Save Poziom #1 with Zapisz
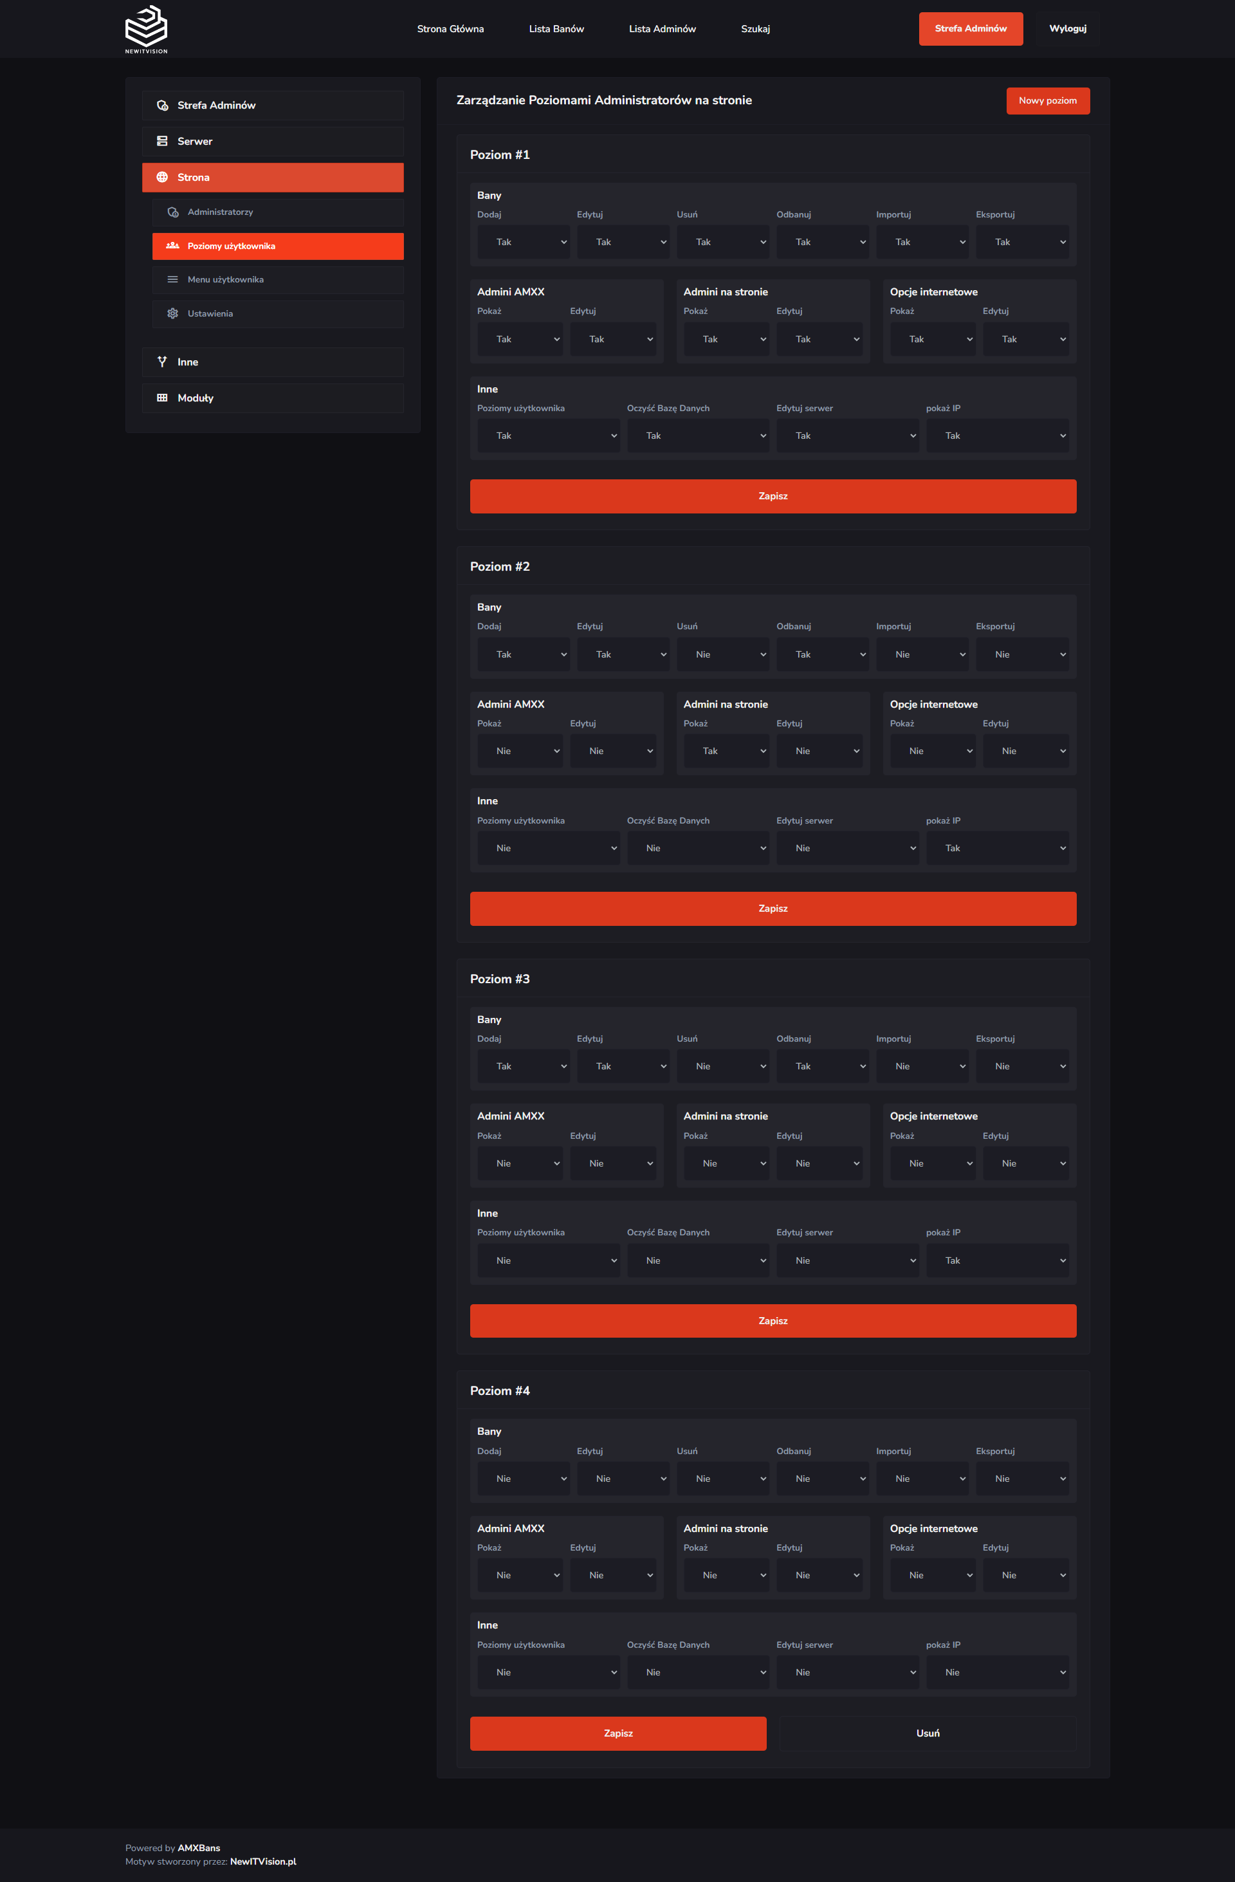Viewport: 1235px width, 1882px height. (x=773, y=496)
